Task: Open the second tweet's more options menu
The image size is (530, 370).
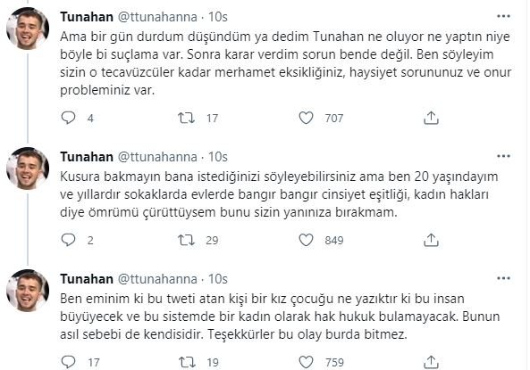Action: [503, 156]
